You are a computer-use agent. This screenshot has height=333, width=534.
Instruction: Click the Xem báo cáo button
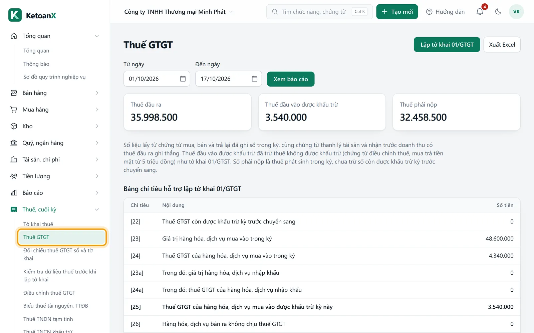coord(291,79)
